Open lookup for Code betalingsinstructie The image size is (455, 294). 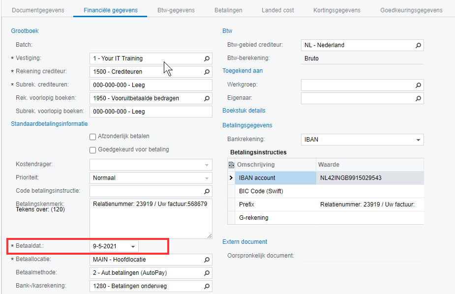pos(207,191)
